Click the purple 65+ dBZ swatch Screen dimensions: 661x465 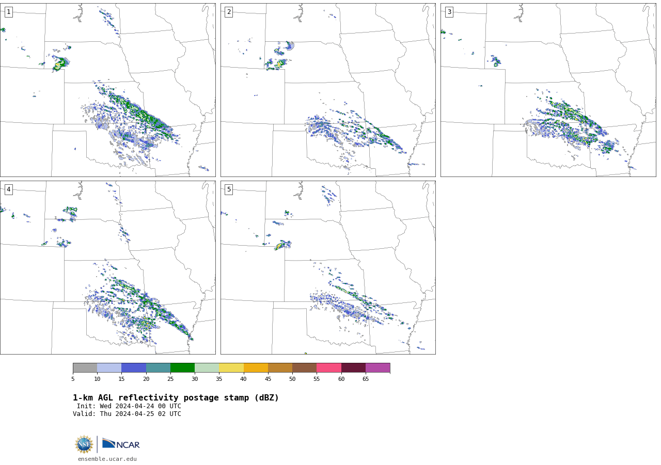(x=377, y=367)
